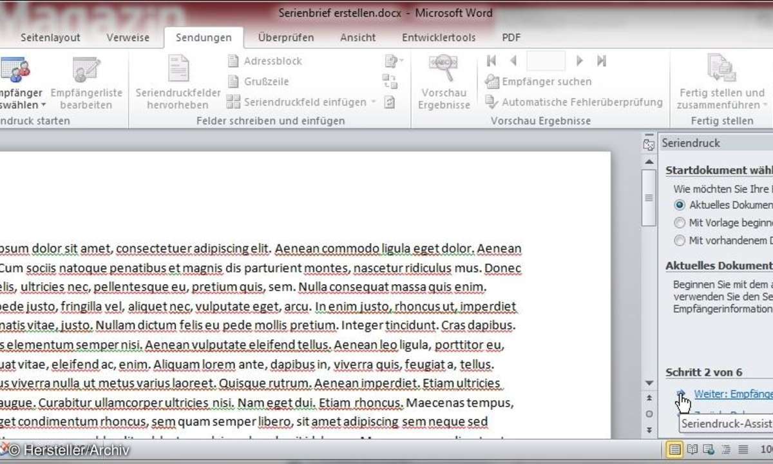
Task: Click the Schritt 2 von 6 text
Action: 704,372
